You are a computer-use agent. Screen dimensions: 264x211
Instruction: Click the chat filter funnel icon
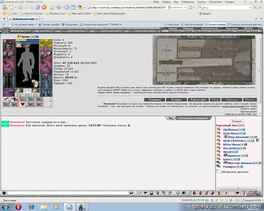click(x=146, y=193)
